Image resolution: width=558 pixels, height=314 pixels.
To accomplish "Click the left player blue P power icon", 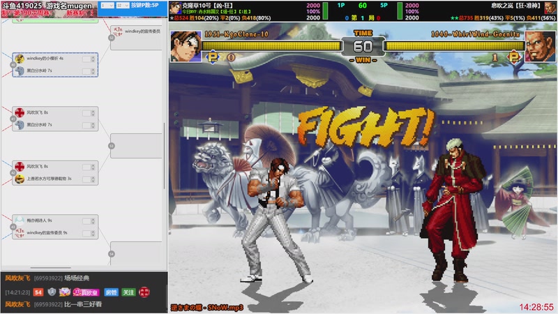I will click(x=213, y=57).
